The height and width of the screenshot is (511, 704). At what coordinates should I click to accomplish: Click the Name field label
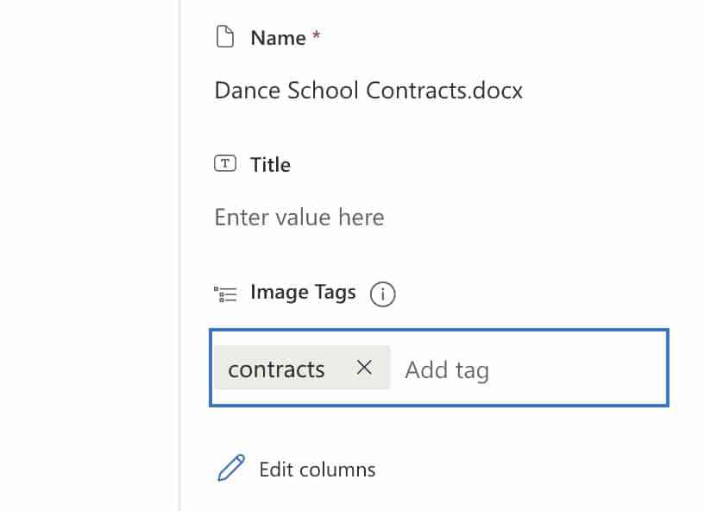point(277,38)
